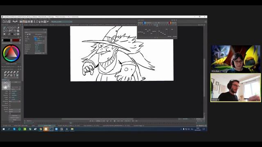Toggle the red-orange button in light table panel
This screenshot has height=147, width=262.
(x=170, y=23)
